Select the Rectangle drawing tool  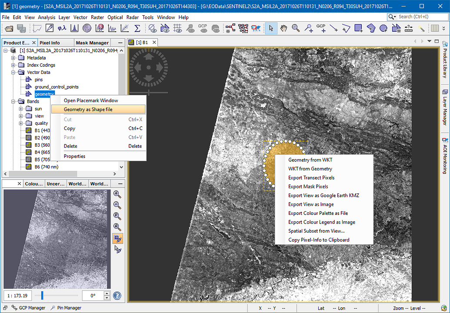pos(358,28)
